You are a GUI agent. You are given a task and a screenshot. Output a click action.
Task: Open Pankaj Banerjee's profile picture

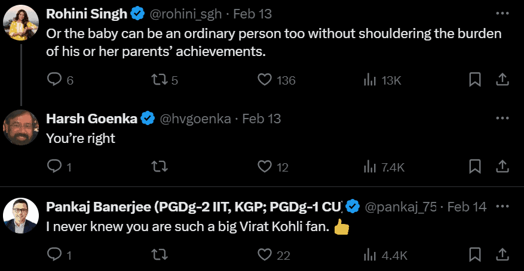click(x=21, y=216)
